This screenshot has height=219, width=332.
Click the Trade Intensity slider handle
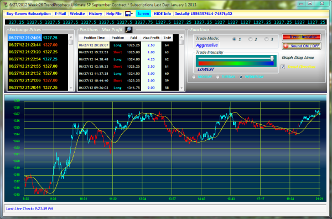pos(272,58)
